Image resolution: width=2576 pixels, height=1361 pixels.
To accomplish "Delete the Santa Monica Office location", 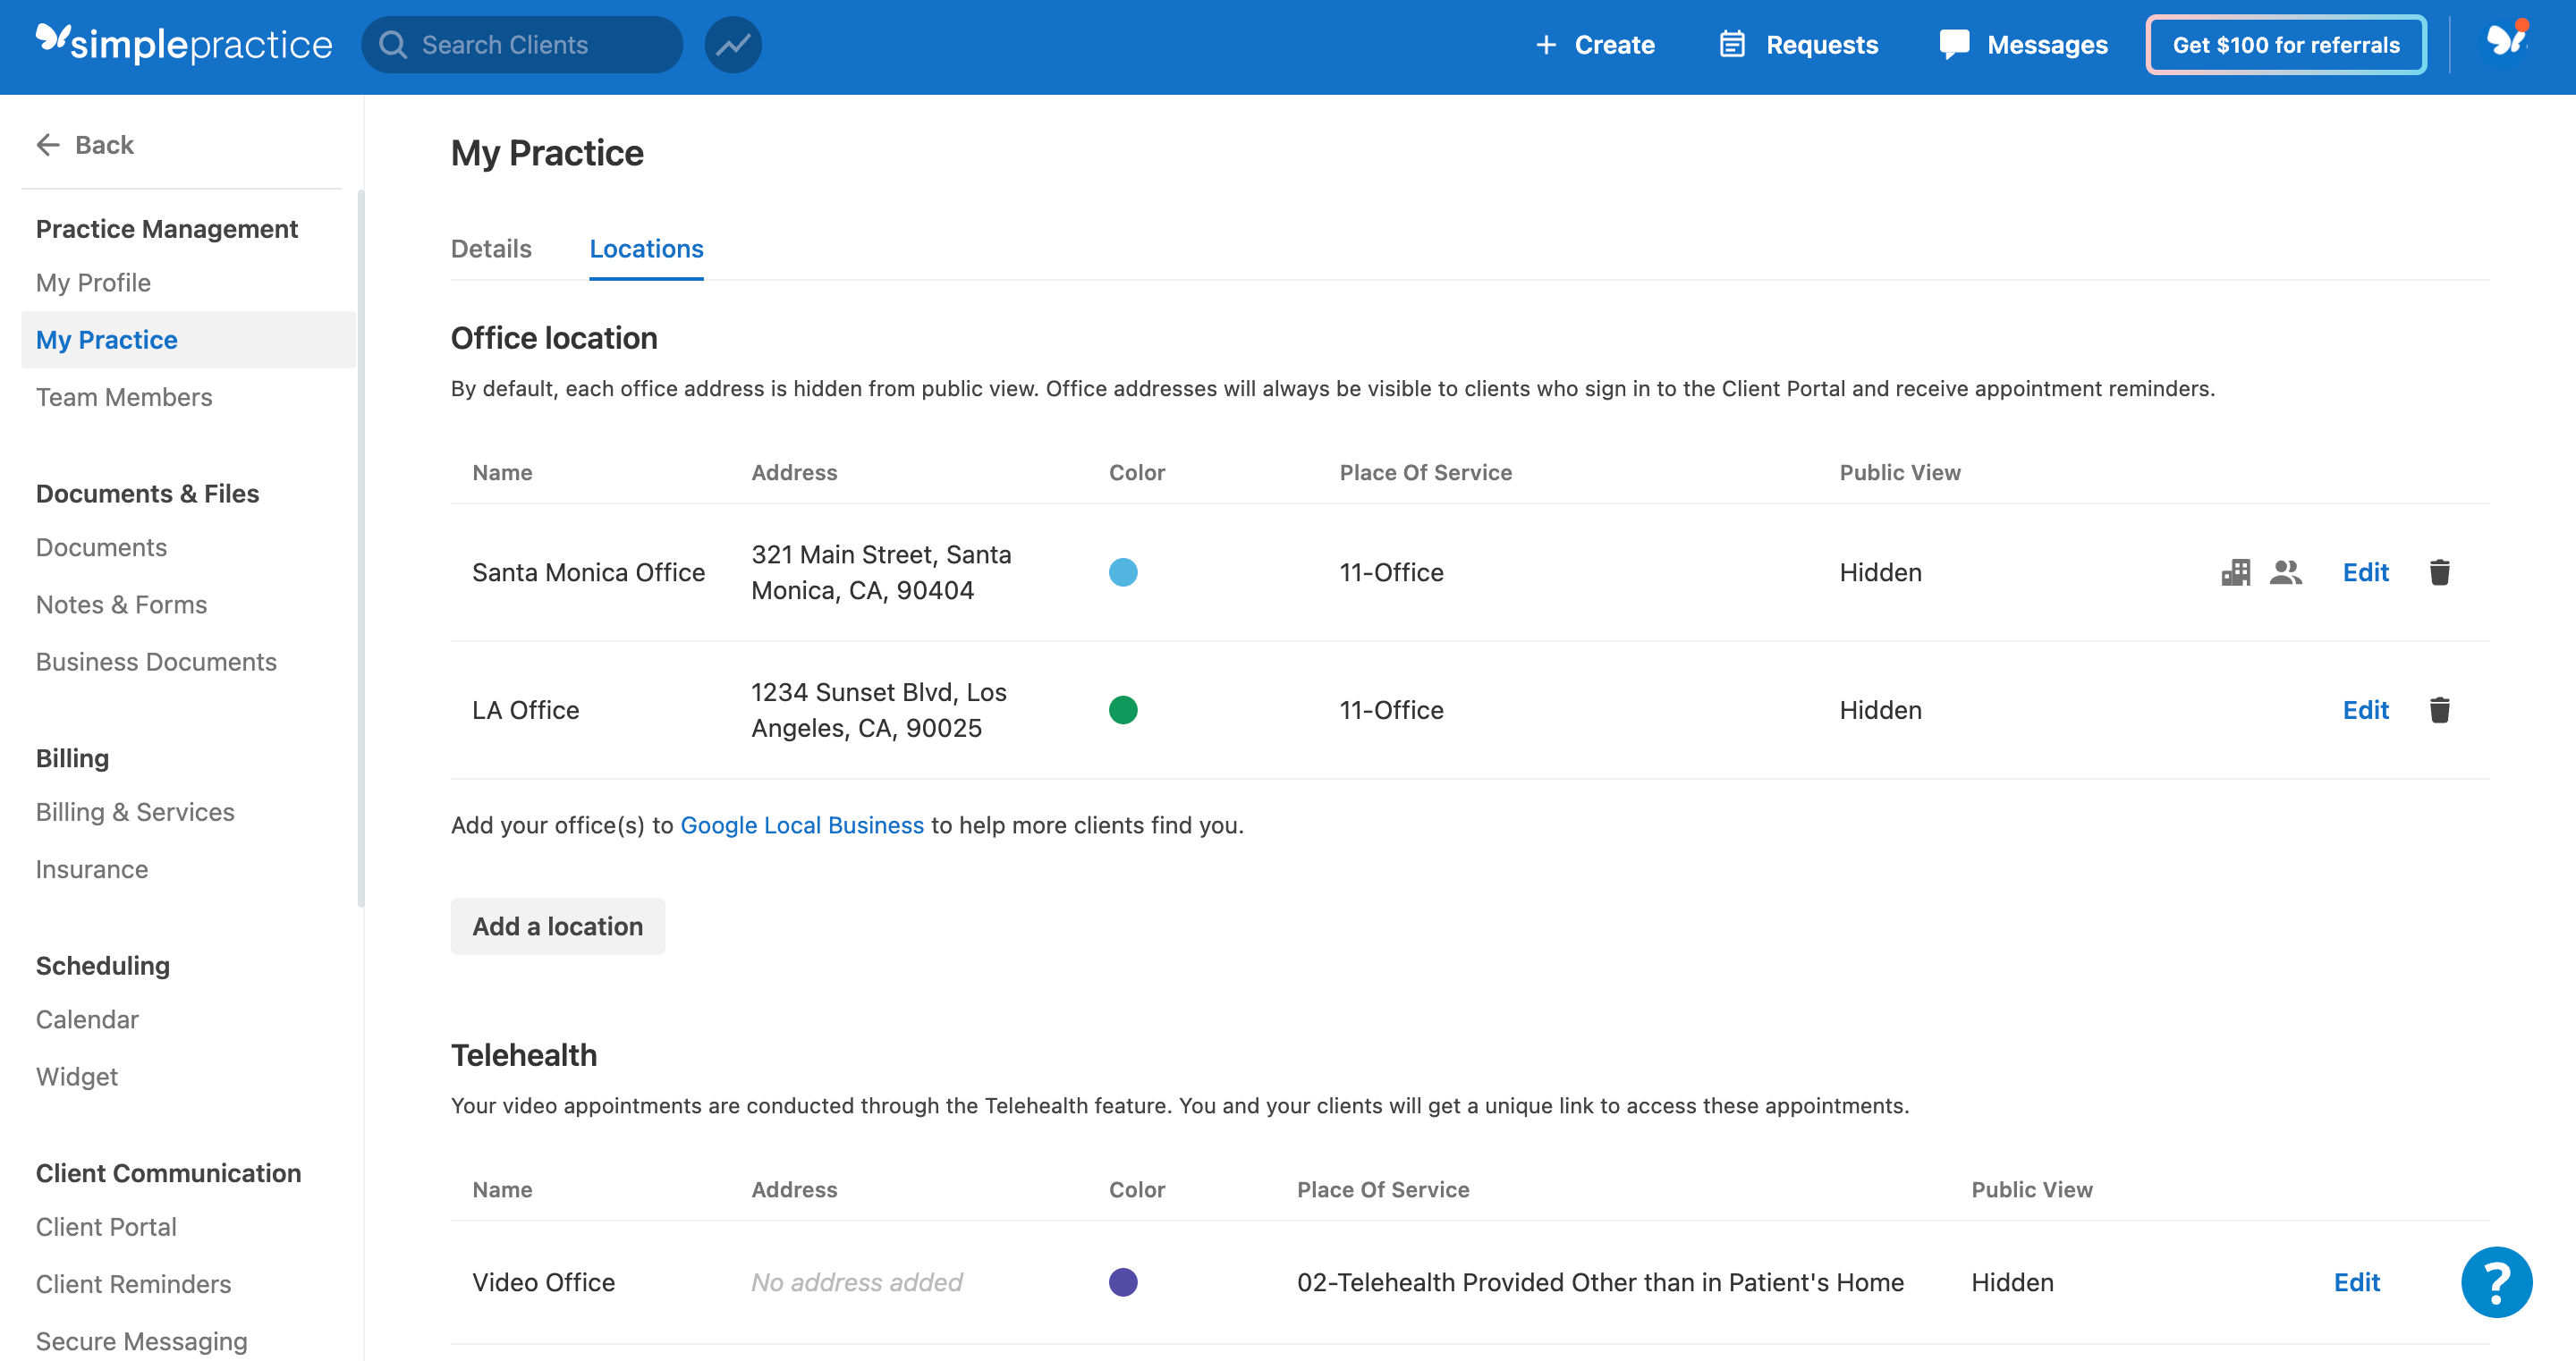I will [2439, 572].
